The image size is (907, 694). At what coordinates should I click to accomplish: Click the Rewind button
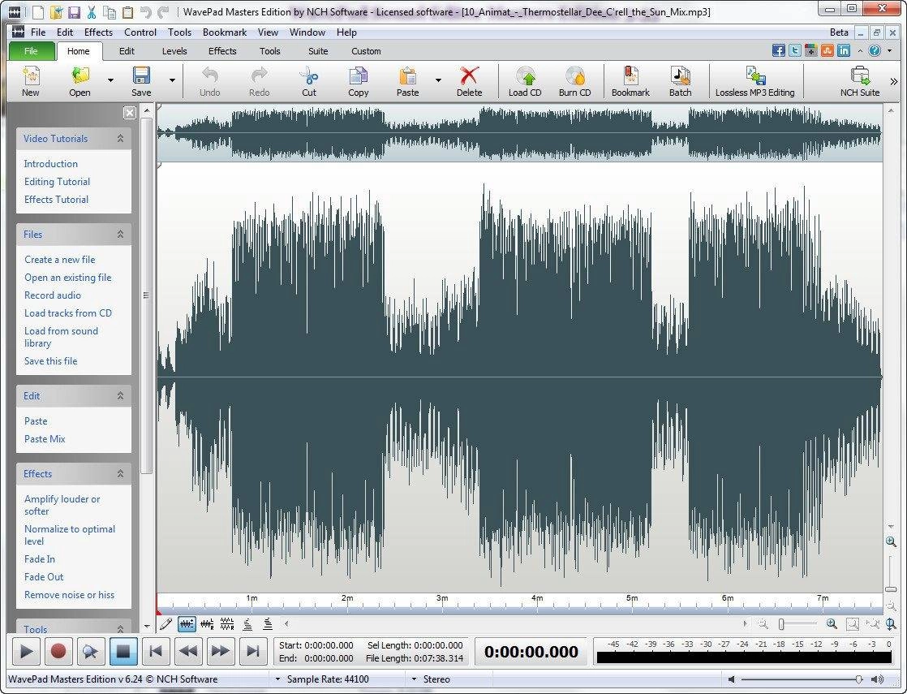[x=187, y=652]
